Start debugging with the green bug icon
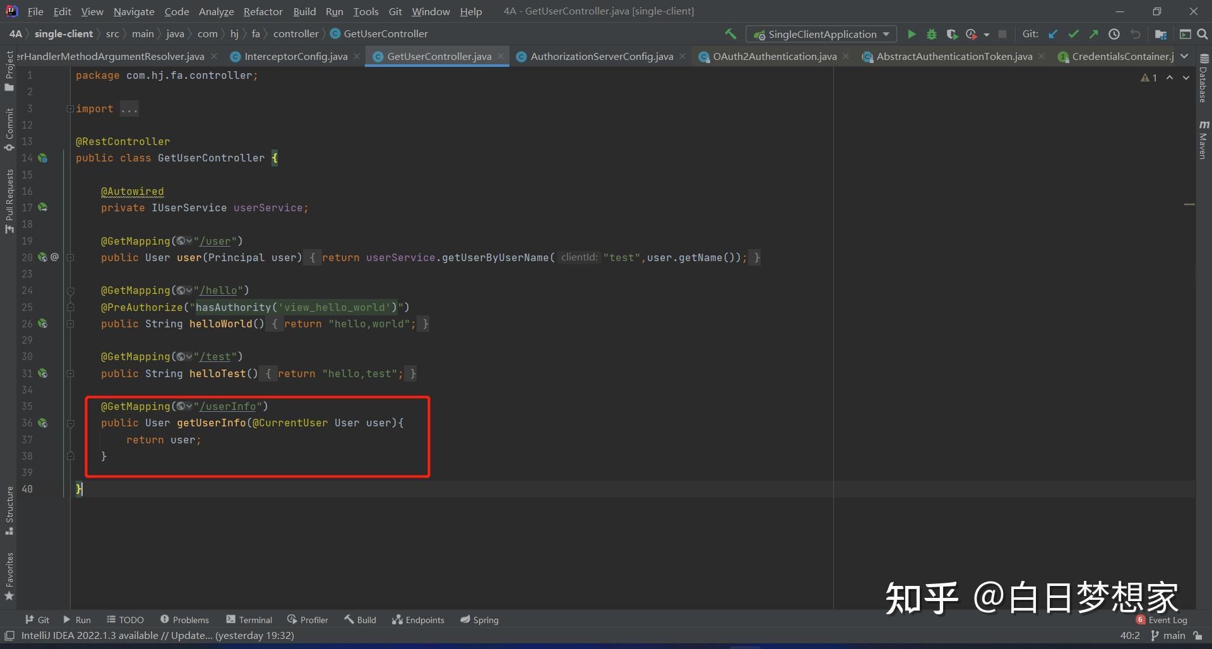The height and width of the screenshot is (649, 1212). coord(932,34)
